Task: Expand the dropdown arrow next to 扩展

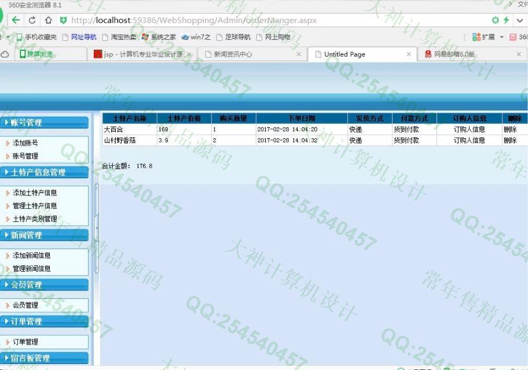Action: point(501,37)
